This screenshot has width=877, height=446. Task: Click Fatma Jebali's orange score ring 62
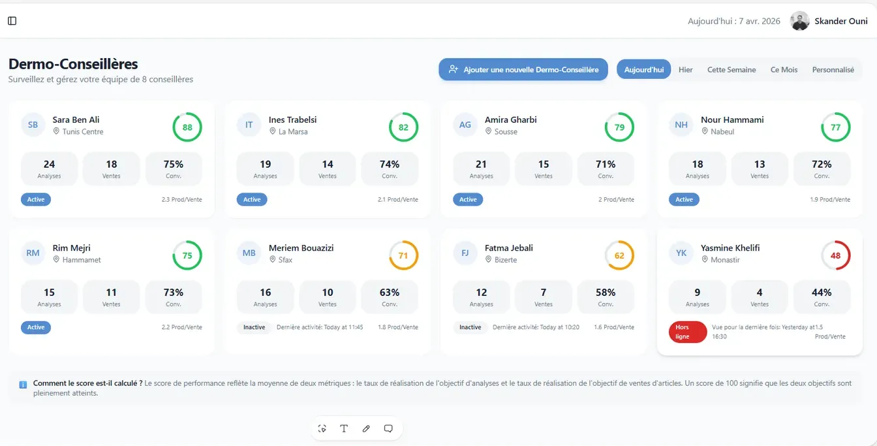(x=619, y=255)
